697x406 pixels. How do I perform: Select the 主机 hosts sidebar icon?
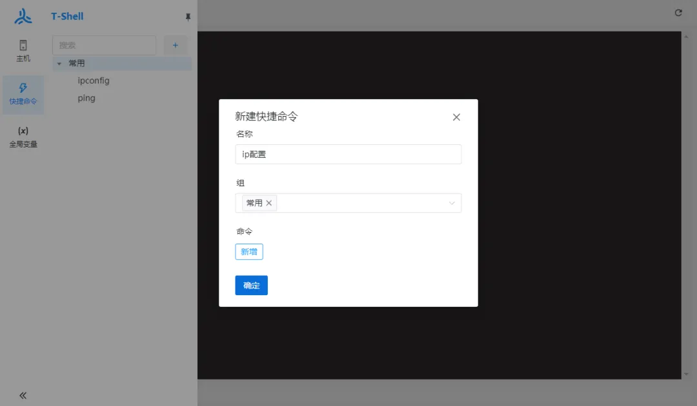pos(23,52)
